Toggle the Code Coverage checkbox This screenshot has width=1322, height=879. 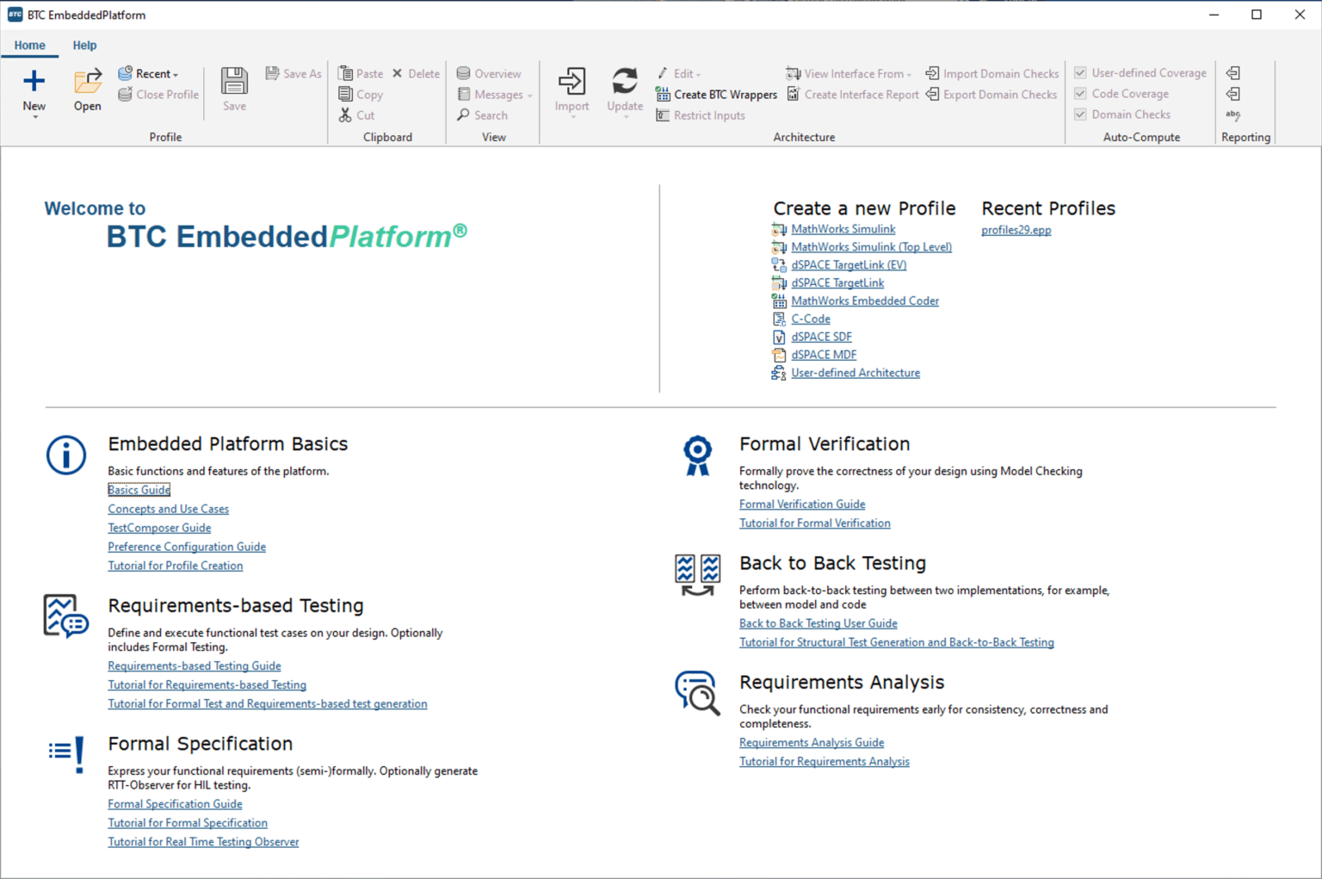tap(1080, 94)
